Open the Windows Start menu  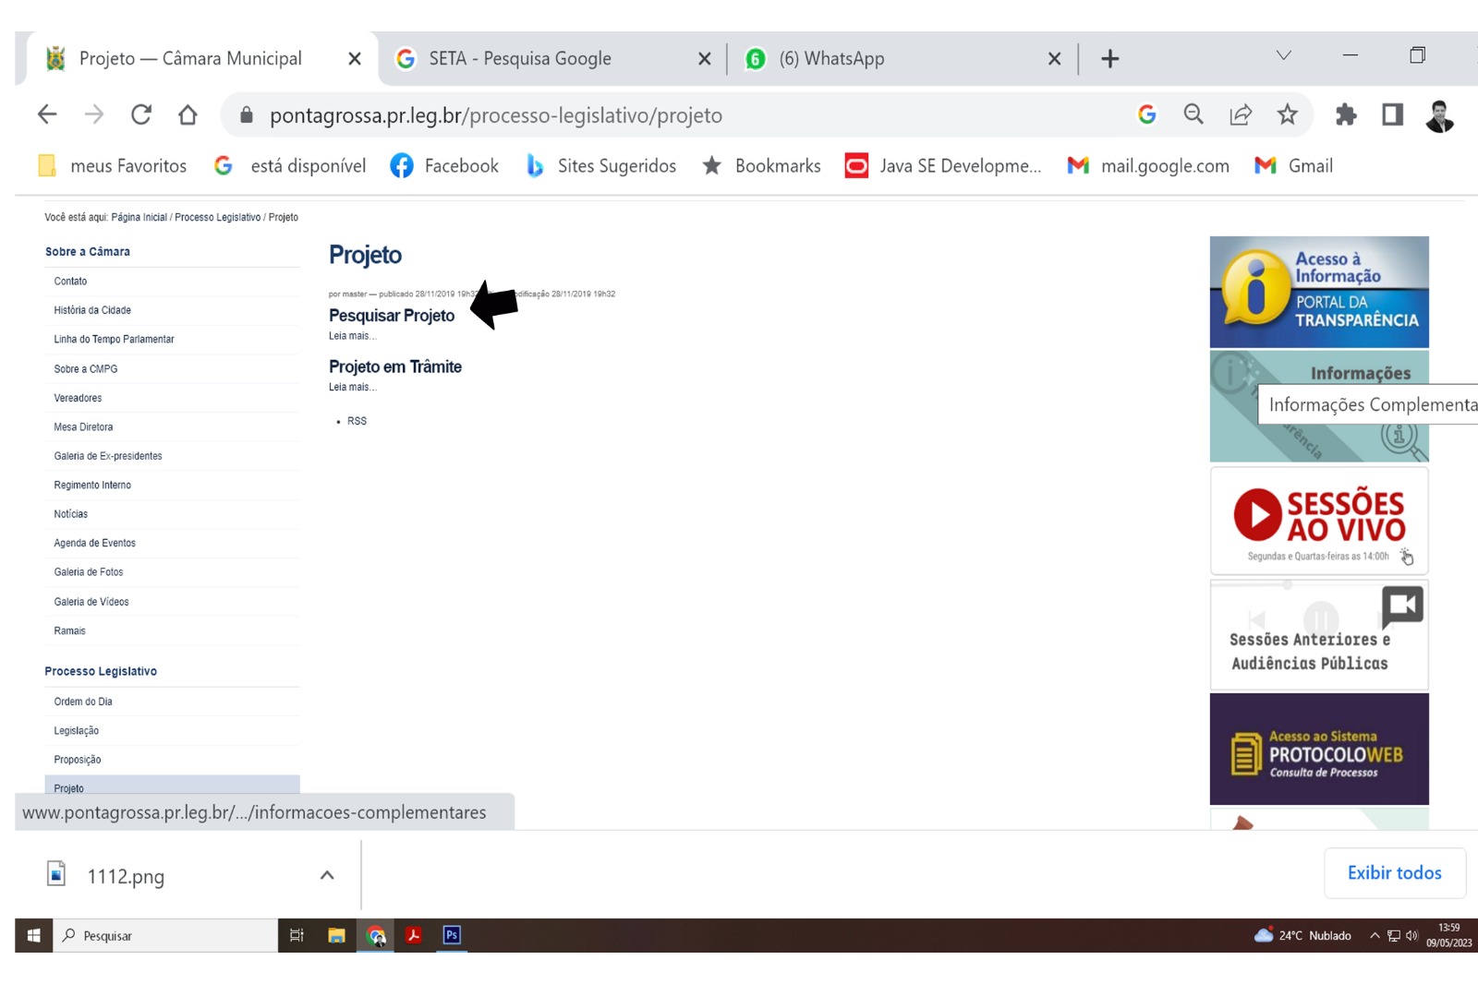click(33, 935)
